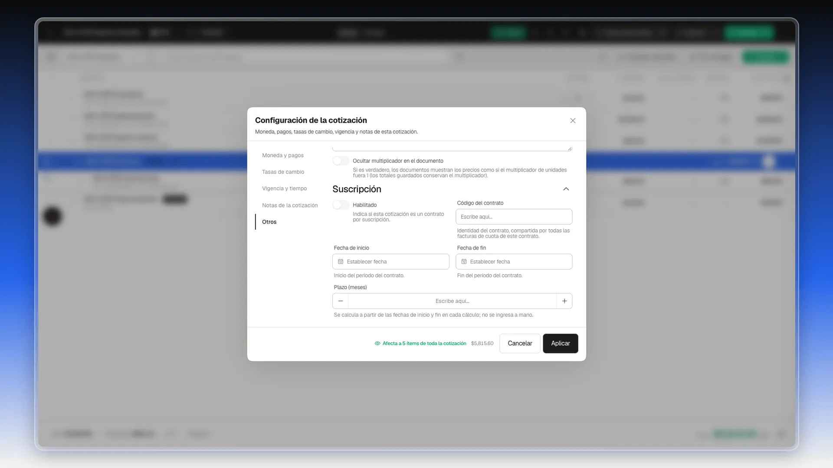The width and height of the screenshot is (833, 468).
Task: Click the $5,815.60 total amount
Action: click(x=482, y=344)
